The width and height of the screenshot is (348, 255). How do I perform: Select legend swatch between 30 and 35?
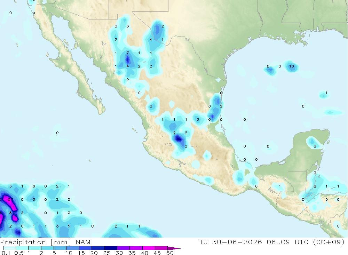point(123,248)
